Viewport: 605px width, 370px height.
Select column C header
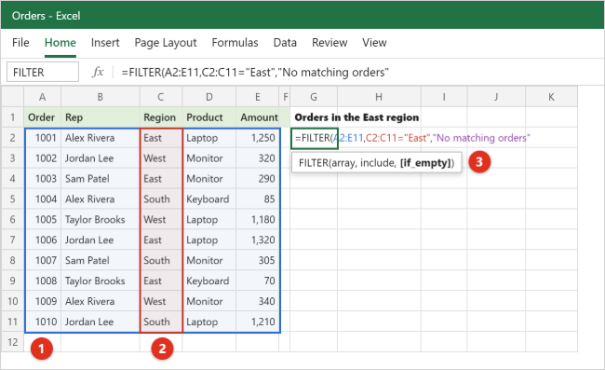tap(160, 97)
